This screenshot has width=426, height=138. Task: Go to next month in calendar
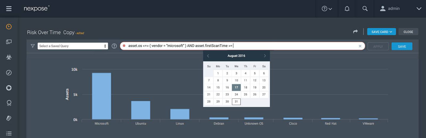(x=264, y=56)
